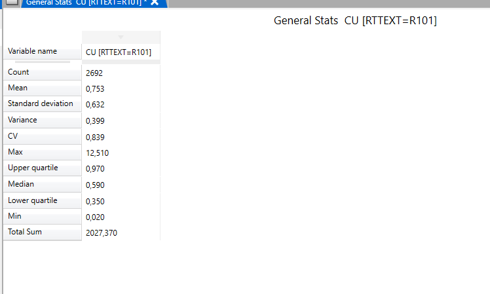490x294 pixels.
Task: Click the CV row header
Action: pyautogui.click(x=43, y=136)
